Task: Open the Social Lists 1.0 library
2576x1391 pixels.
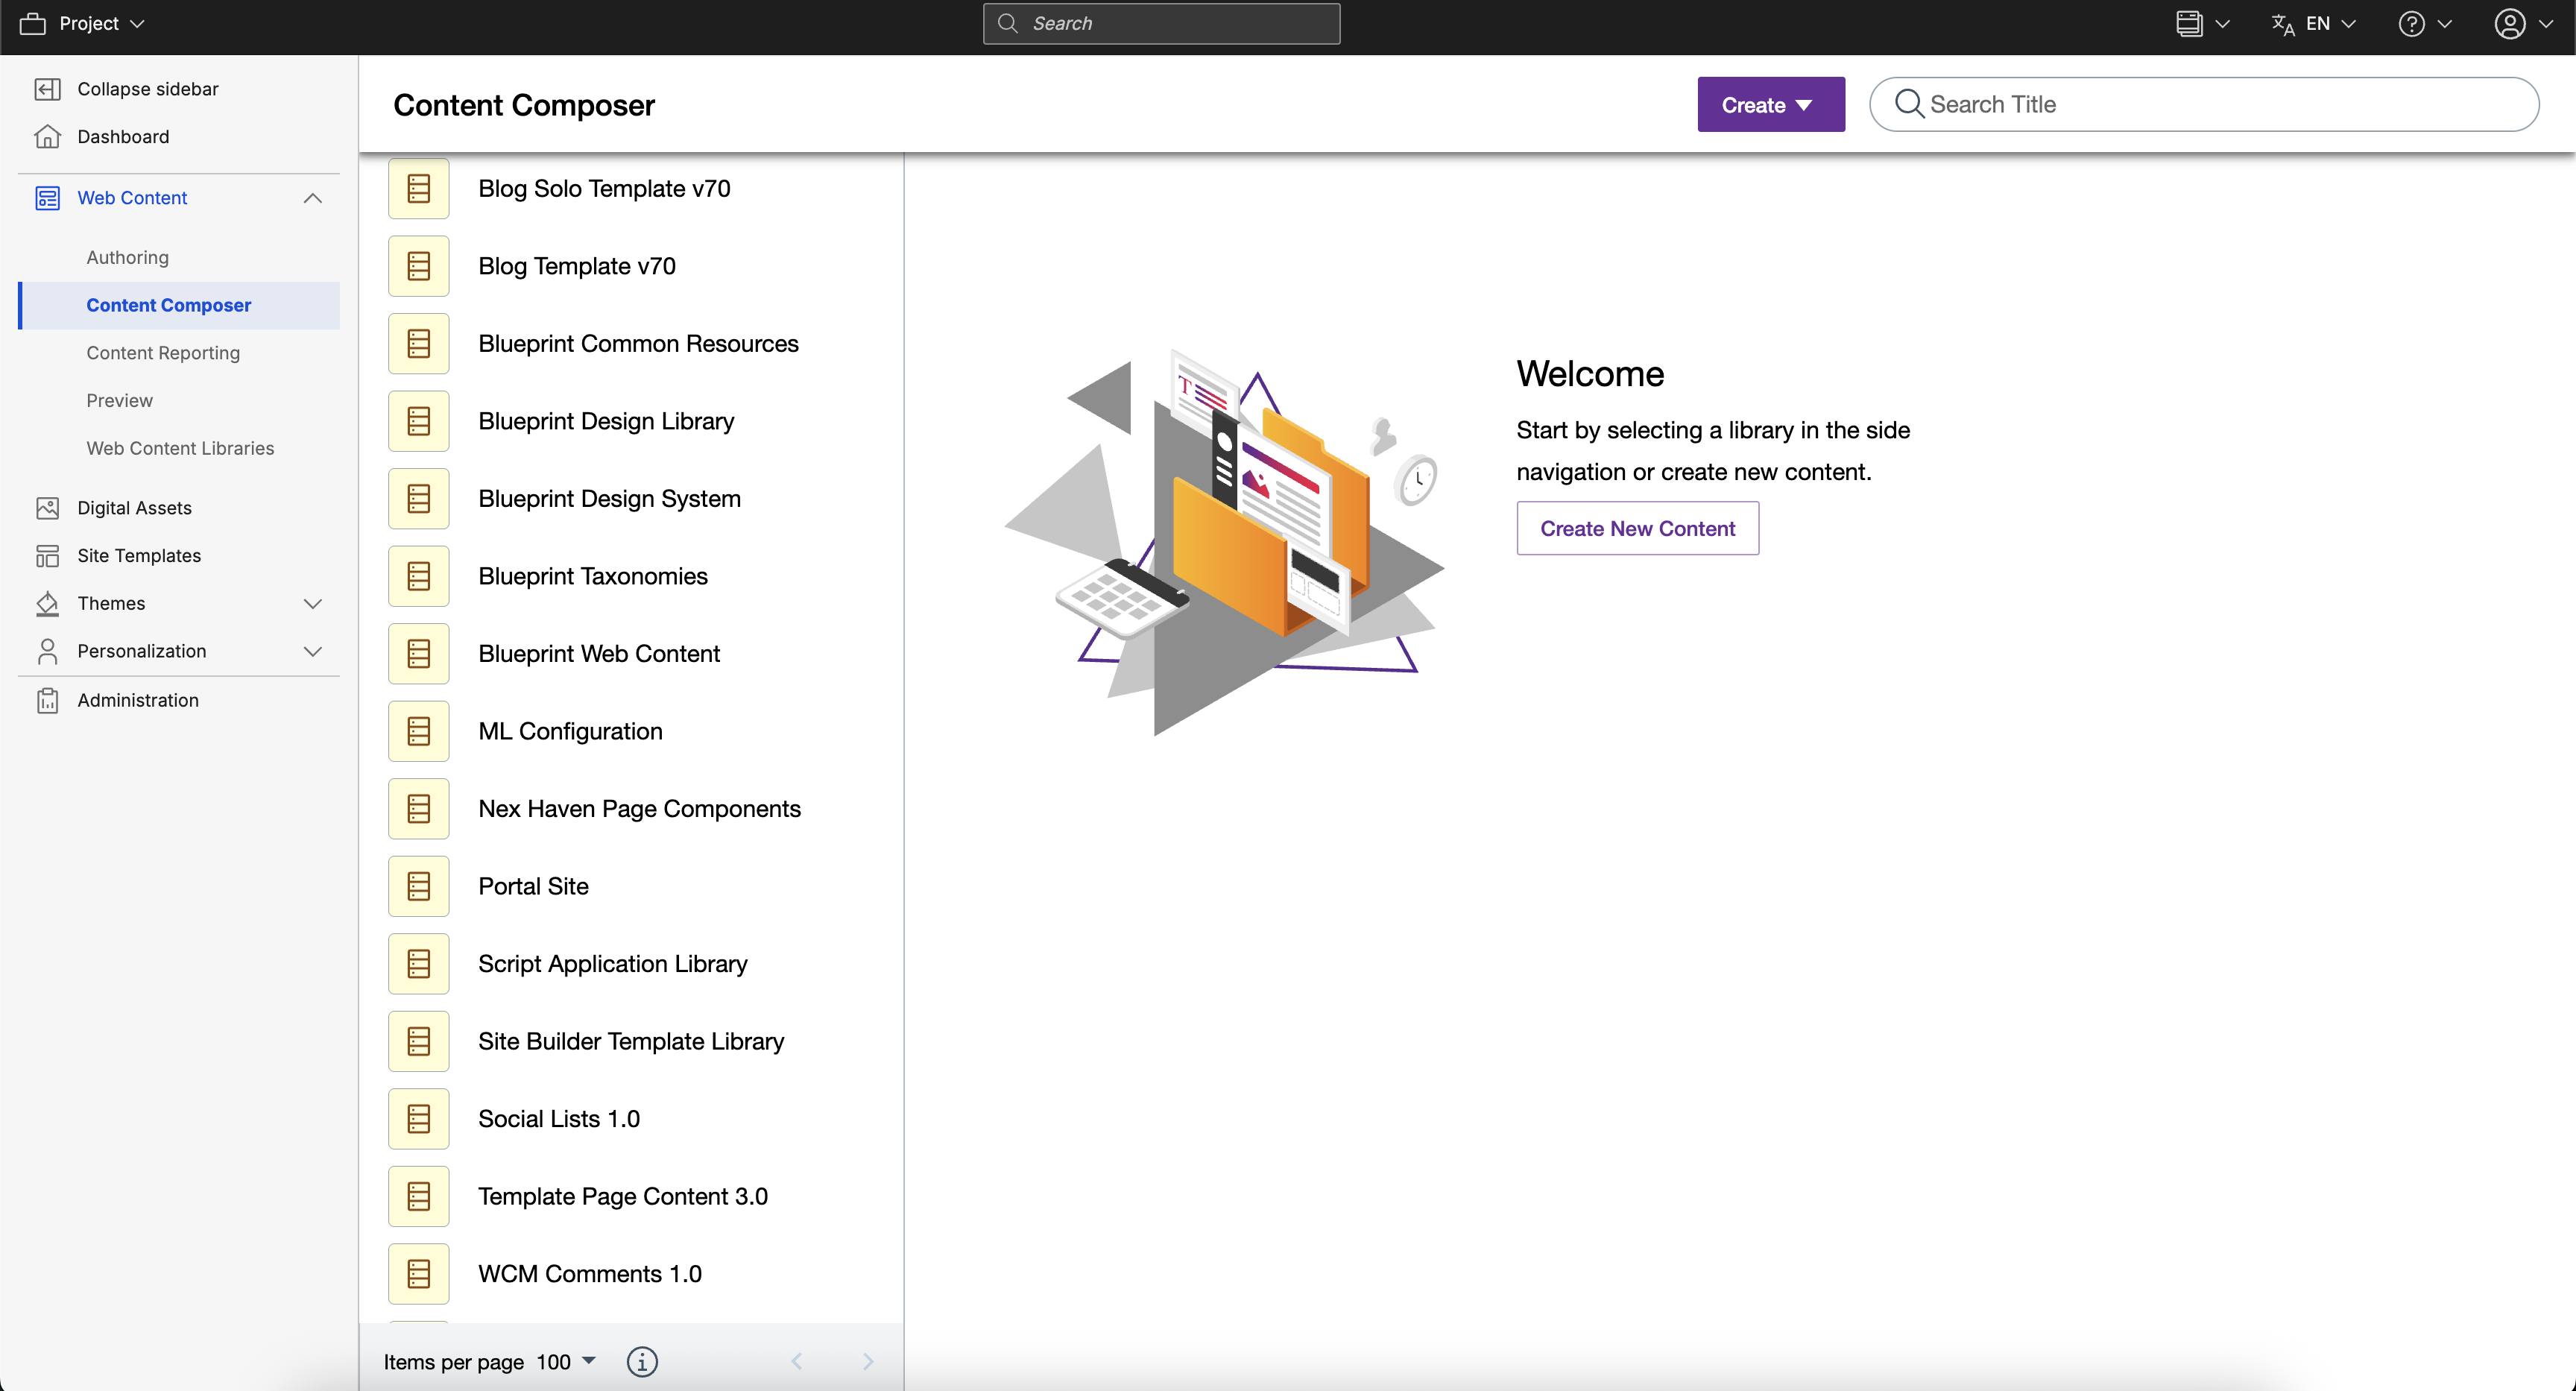Action: 558,1118
